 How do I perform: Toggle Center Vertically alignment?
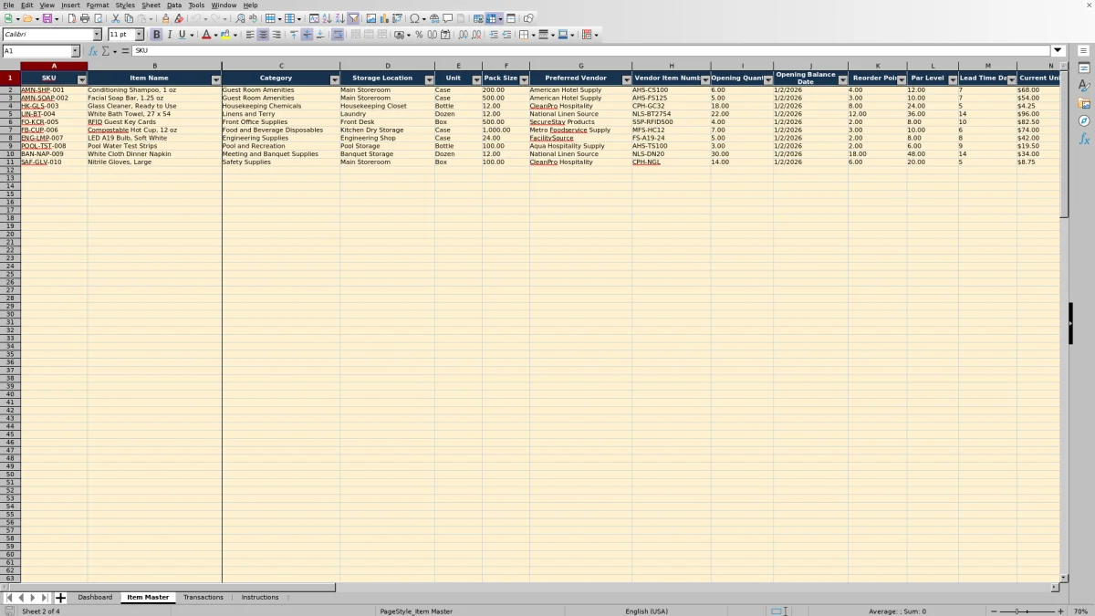click(307, 35)
